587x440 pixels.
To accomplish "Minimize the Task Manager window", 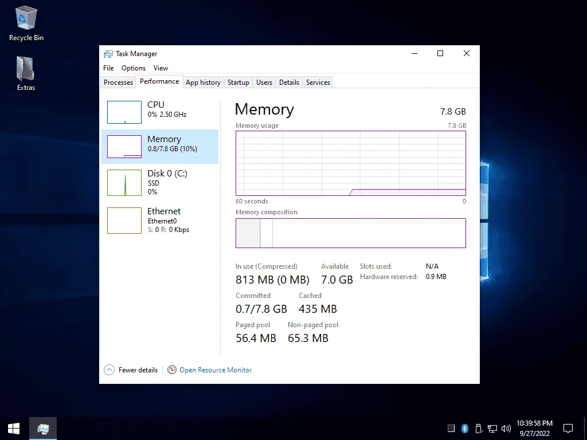I will coord(414,53).
